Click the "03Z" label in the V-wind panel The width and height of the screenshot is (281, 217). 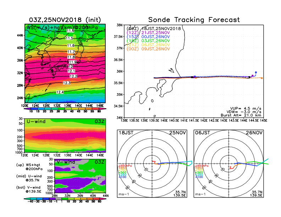click(99, 162)
